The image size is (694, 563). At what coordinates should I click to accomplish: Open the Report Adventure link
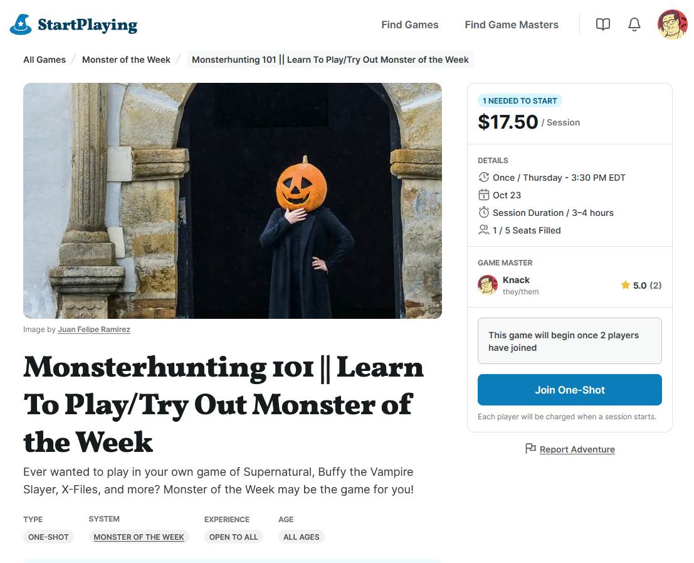[x=577, y=449]
